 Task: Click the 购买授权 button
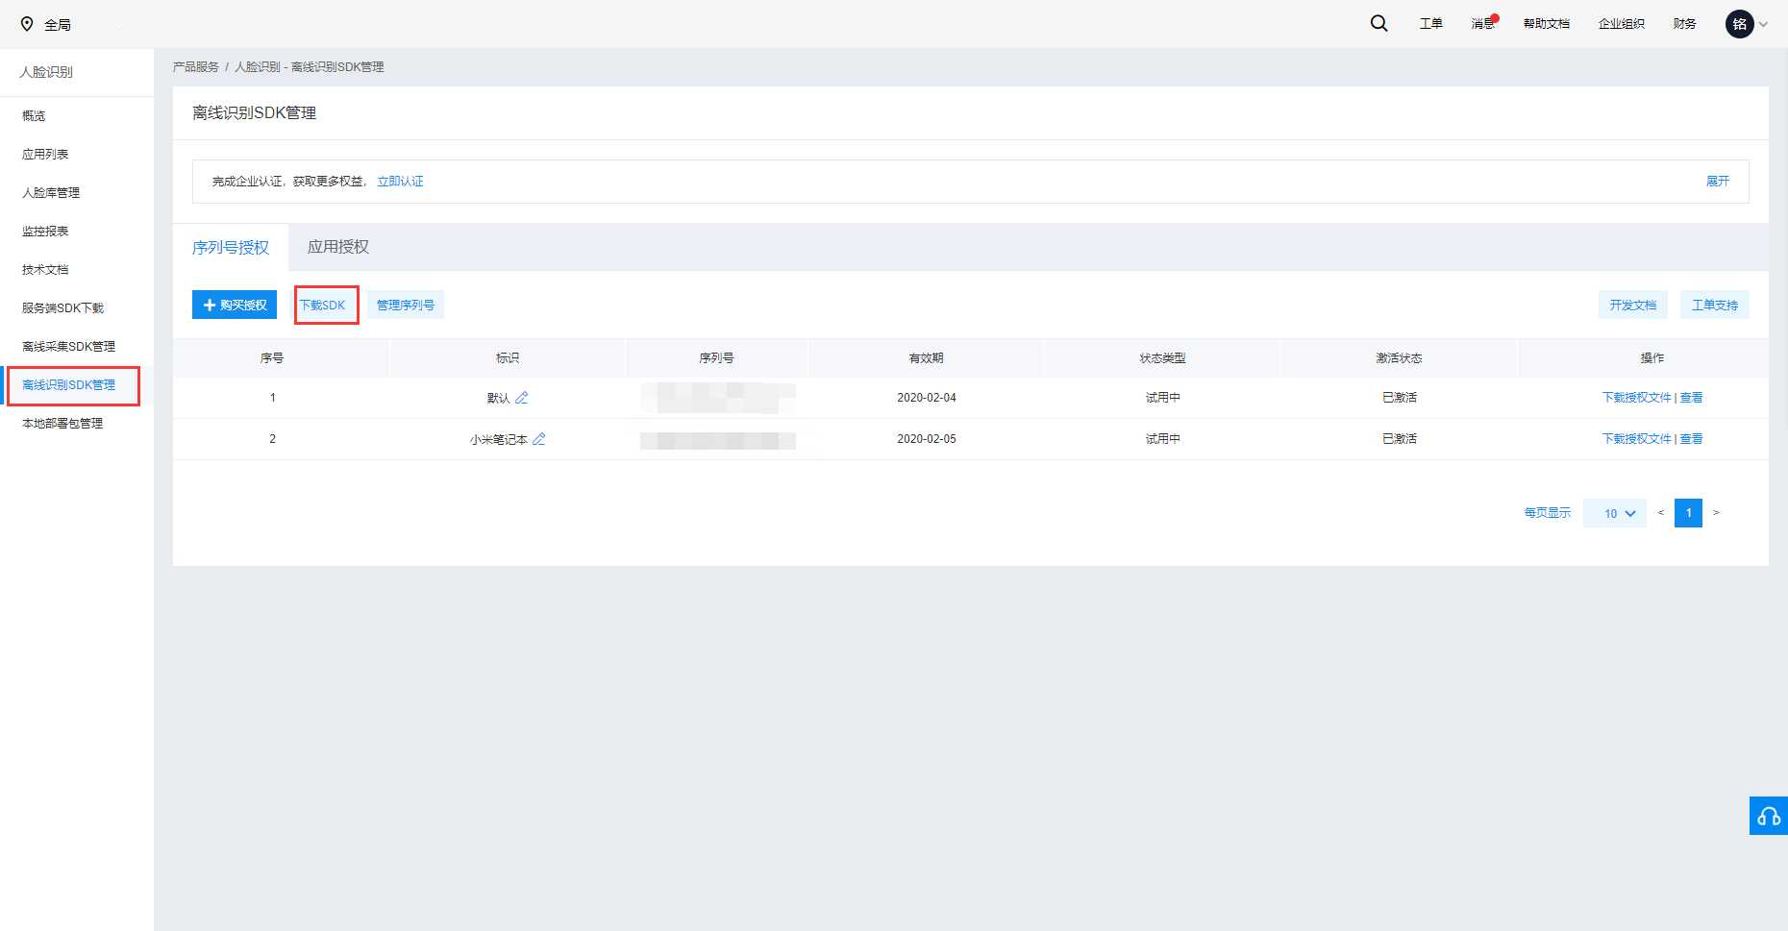[x=235, y=305]
